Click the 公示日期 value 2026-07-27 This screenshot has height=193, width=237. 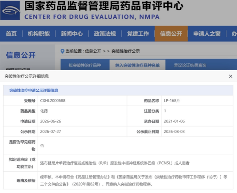[51, 132]
